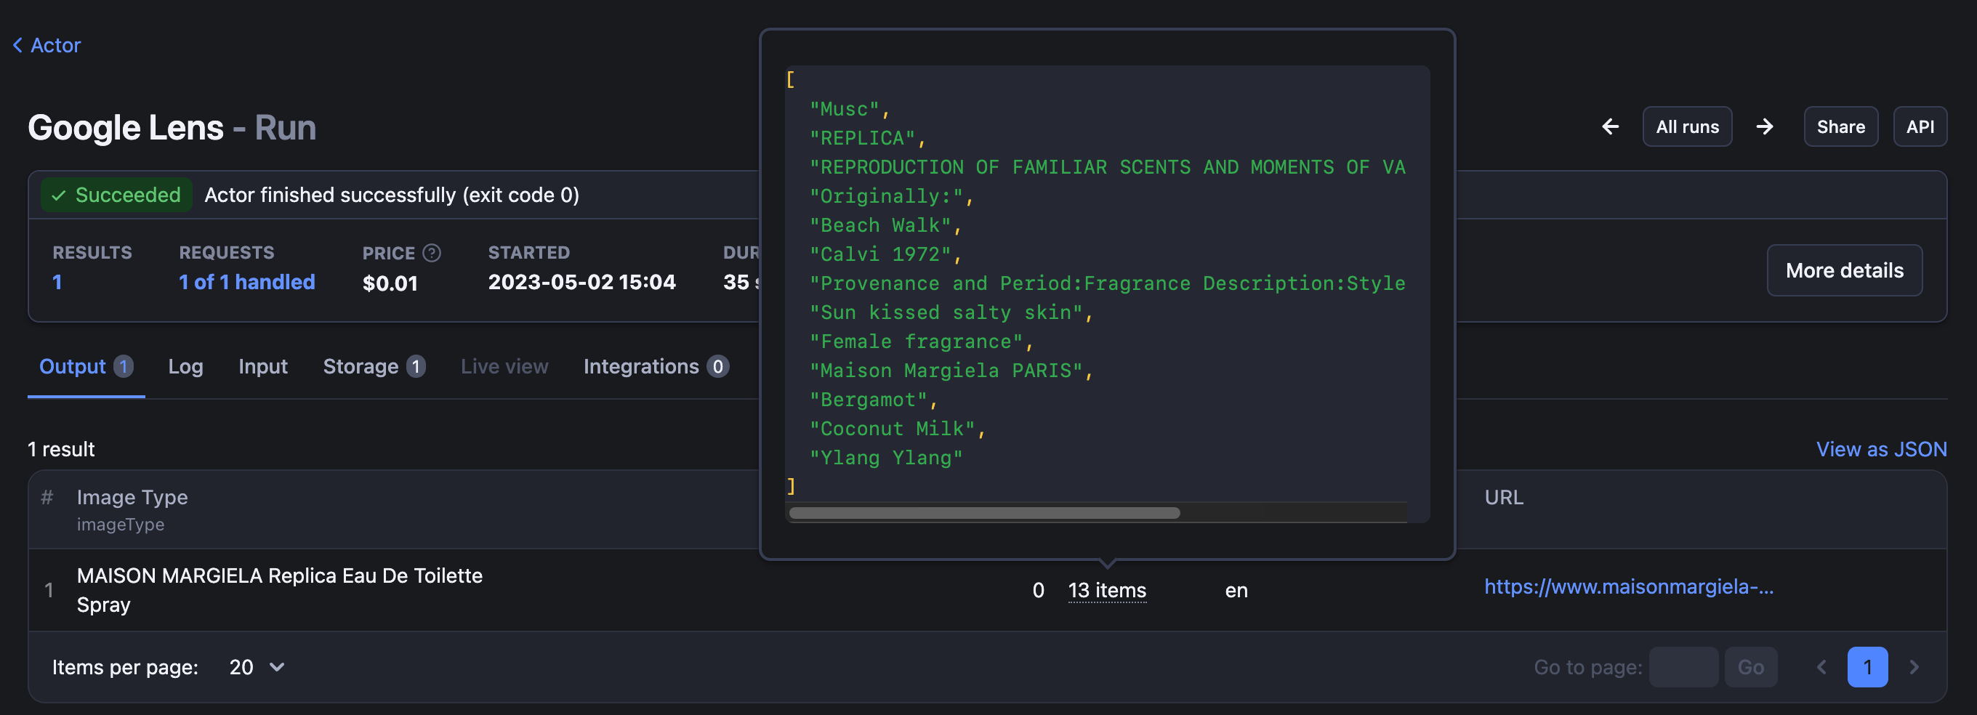Open the Items per page dropdown
The width and height of the screenshot is (1977, 715).
(257, 666)
